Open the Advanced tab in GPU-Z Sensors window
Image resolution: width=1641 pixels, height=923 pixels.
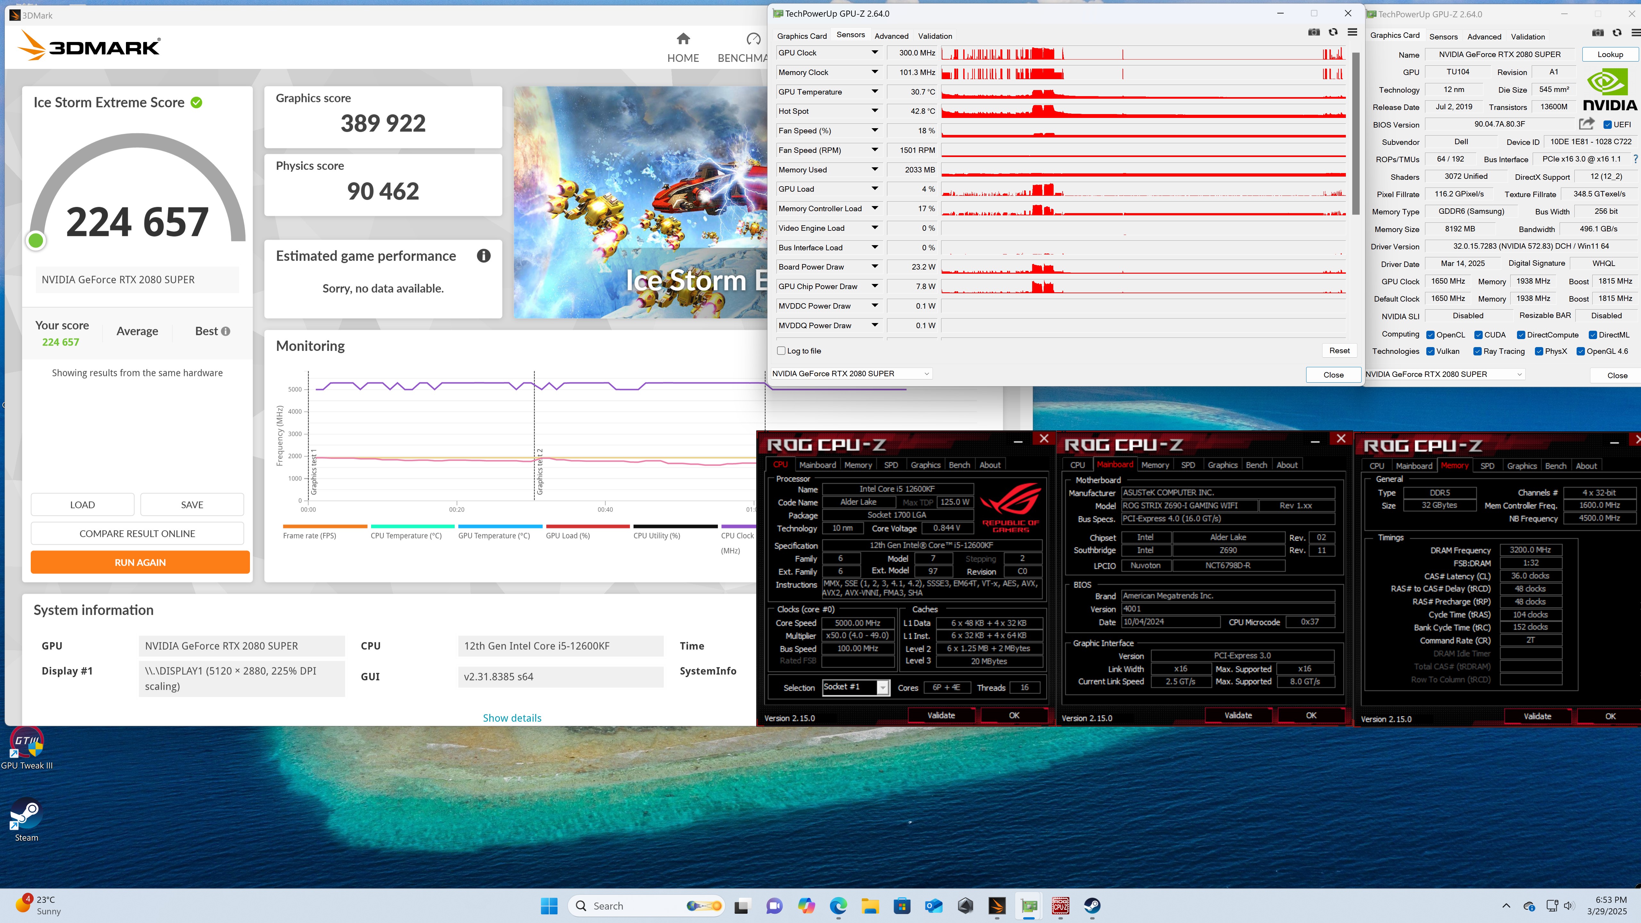pyautogui.click(x=891, y=36)
